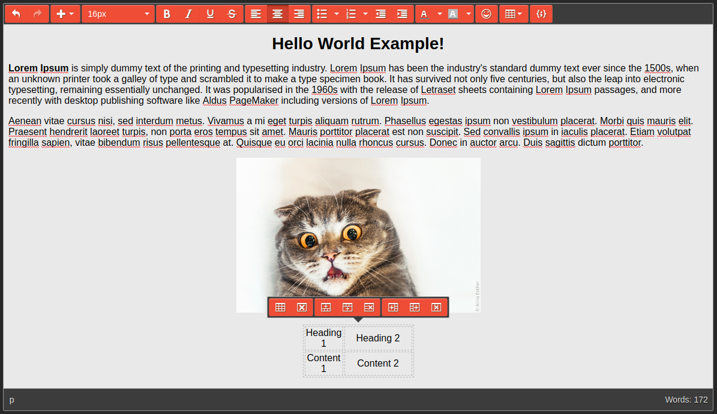
Task: Increase paragraph indent
Action: point(403,14)
